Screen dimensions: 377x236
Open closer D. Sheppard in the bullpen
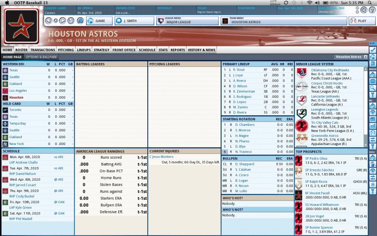(245, 164)
